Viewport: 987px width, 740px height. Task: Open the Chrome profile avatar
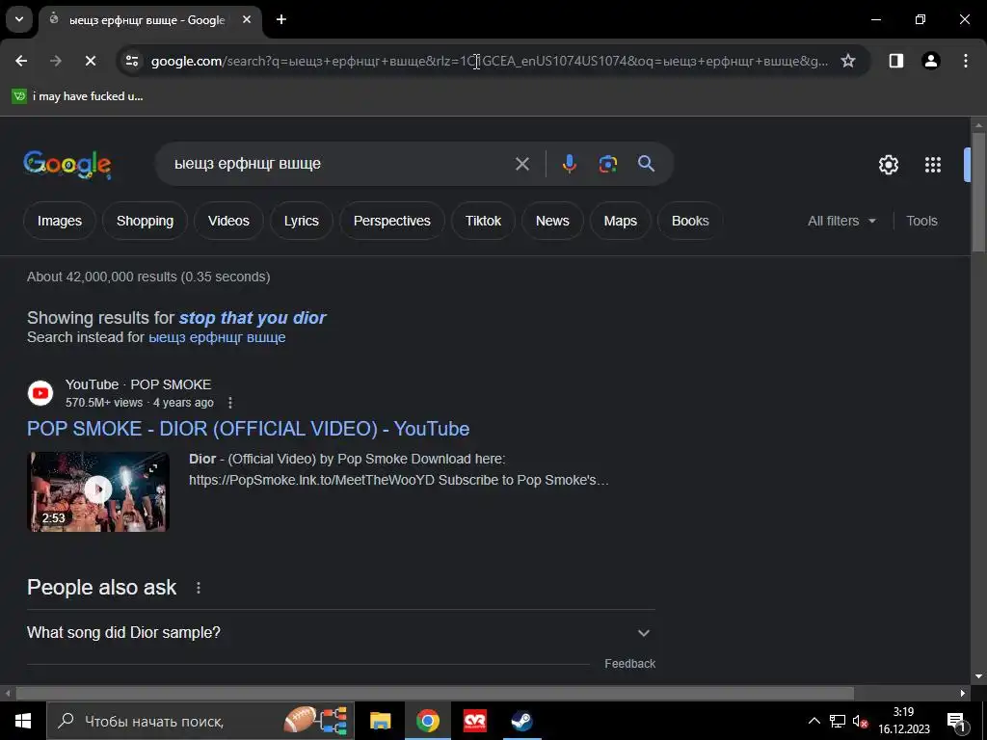tap(931, 61)
